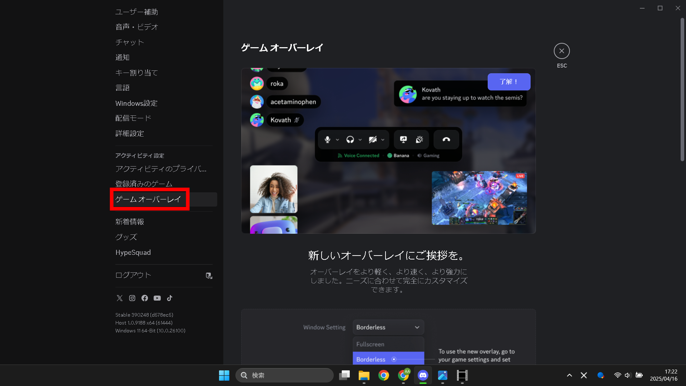Open Discord's TikTok social link
The image size is (686, 386).
point(169,298)
